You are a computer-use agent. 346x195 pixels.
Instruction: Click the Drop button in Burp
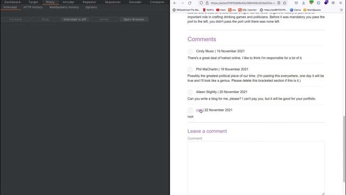click(x=45, y=19)
